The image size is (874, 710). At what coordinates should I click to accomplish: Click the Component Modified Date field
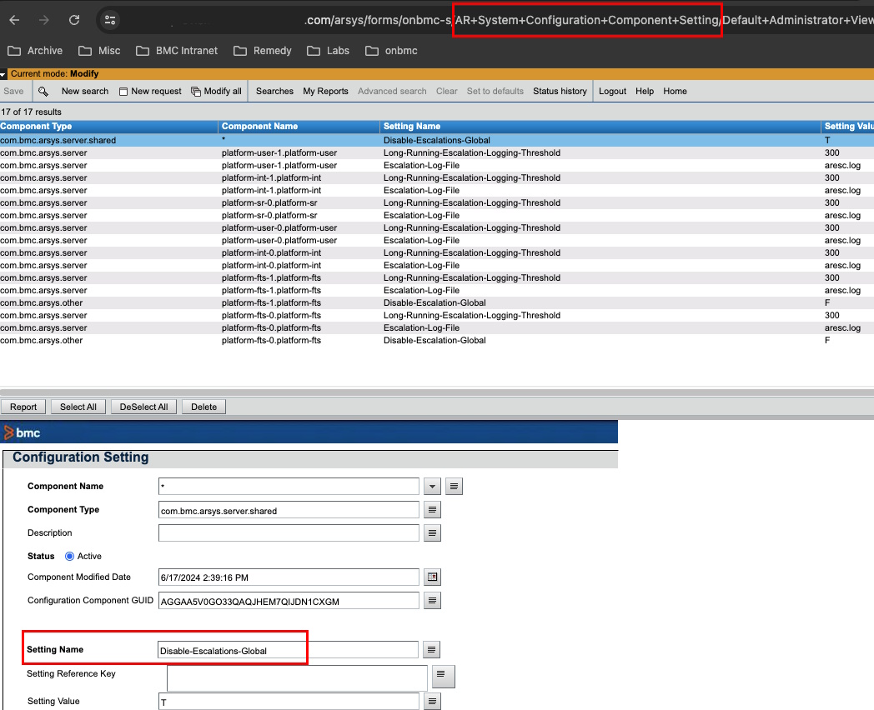pyautogui.click(x=289, y=577)
